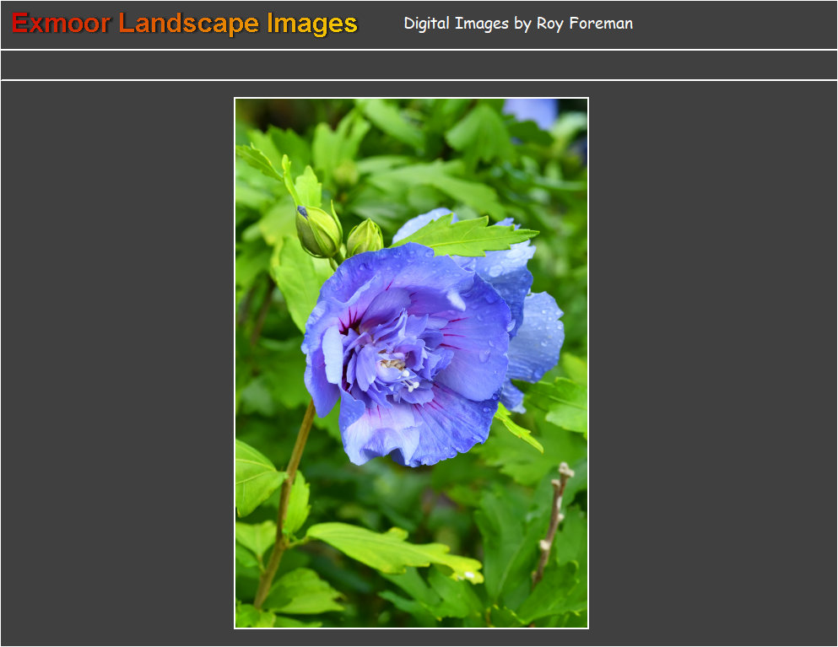Click the gray background left of the photo
Screen dimensions: 838x647
click(x=116, y=363)
